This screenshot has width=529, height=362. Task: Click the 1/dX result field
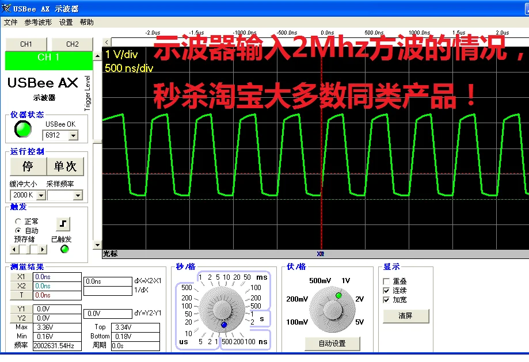pos(108,291)
